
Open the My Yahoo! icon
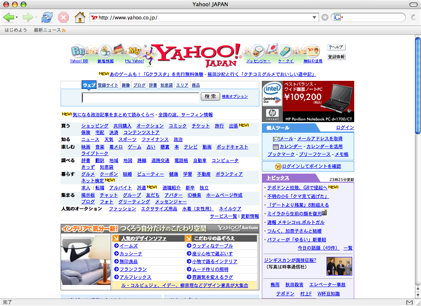[x=134, y=51]
